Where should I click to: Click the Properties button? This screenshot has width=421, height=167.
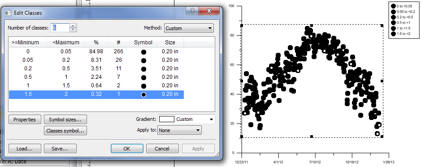(25, 120)
